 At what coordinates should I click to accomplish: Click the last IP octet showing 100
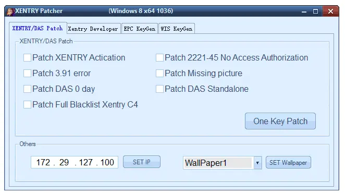pyautogui.click(x=107, y=162)
